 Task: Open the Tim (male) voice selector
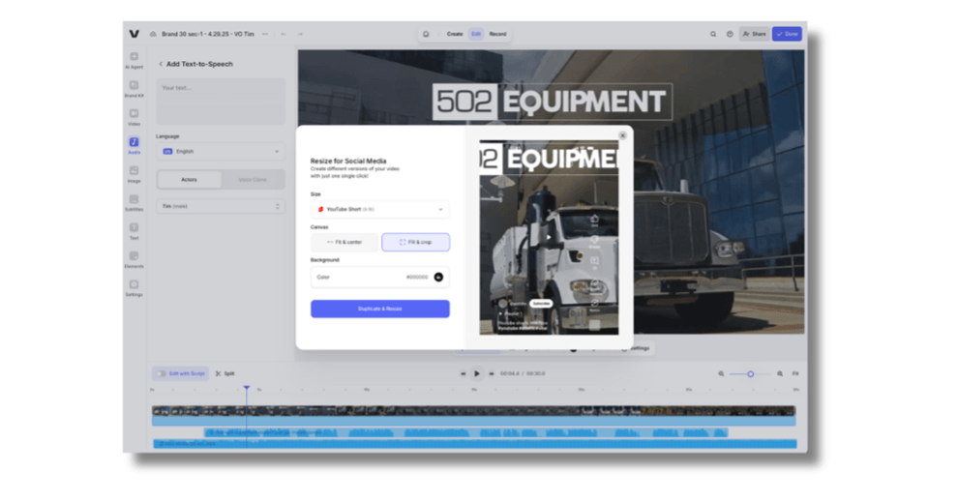click(220, 206)
